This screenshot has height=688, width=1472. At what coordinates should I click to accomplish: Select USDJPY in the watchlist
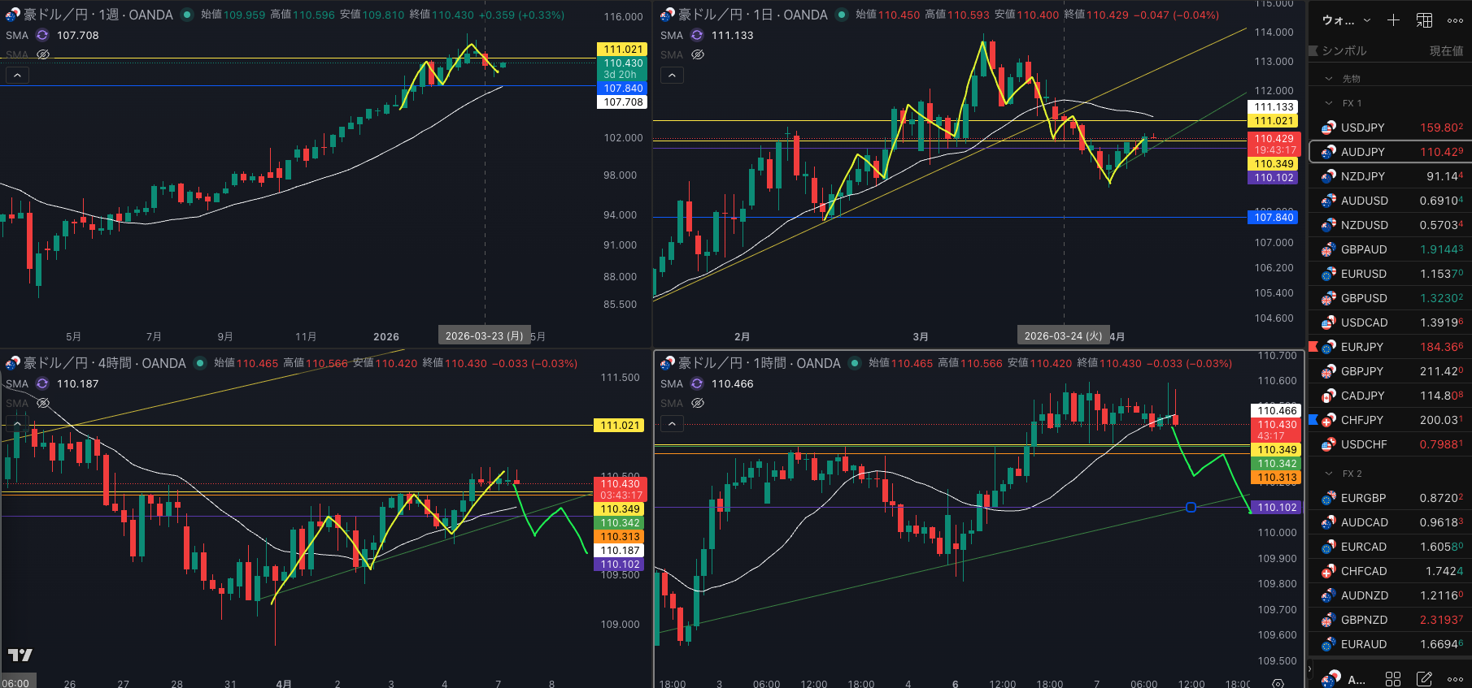point(1362,128)
